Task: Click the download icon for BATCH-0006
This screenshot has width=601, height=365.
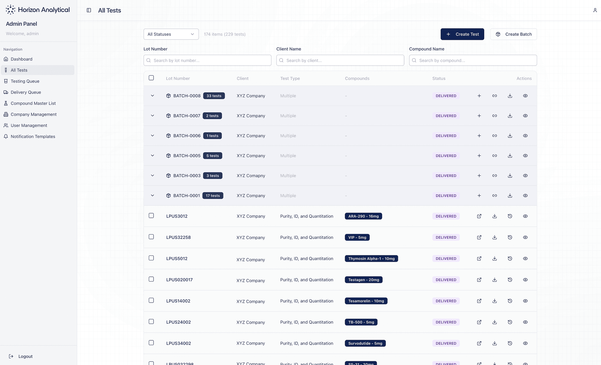Action: pyautogui.click(x=510, y=136)
